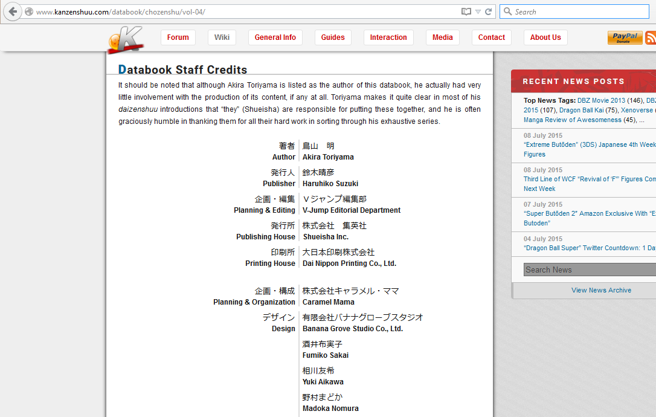Click the Search News input field
656x417 pixels.
tap(590, 270)
